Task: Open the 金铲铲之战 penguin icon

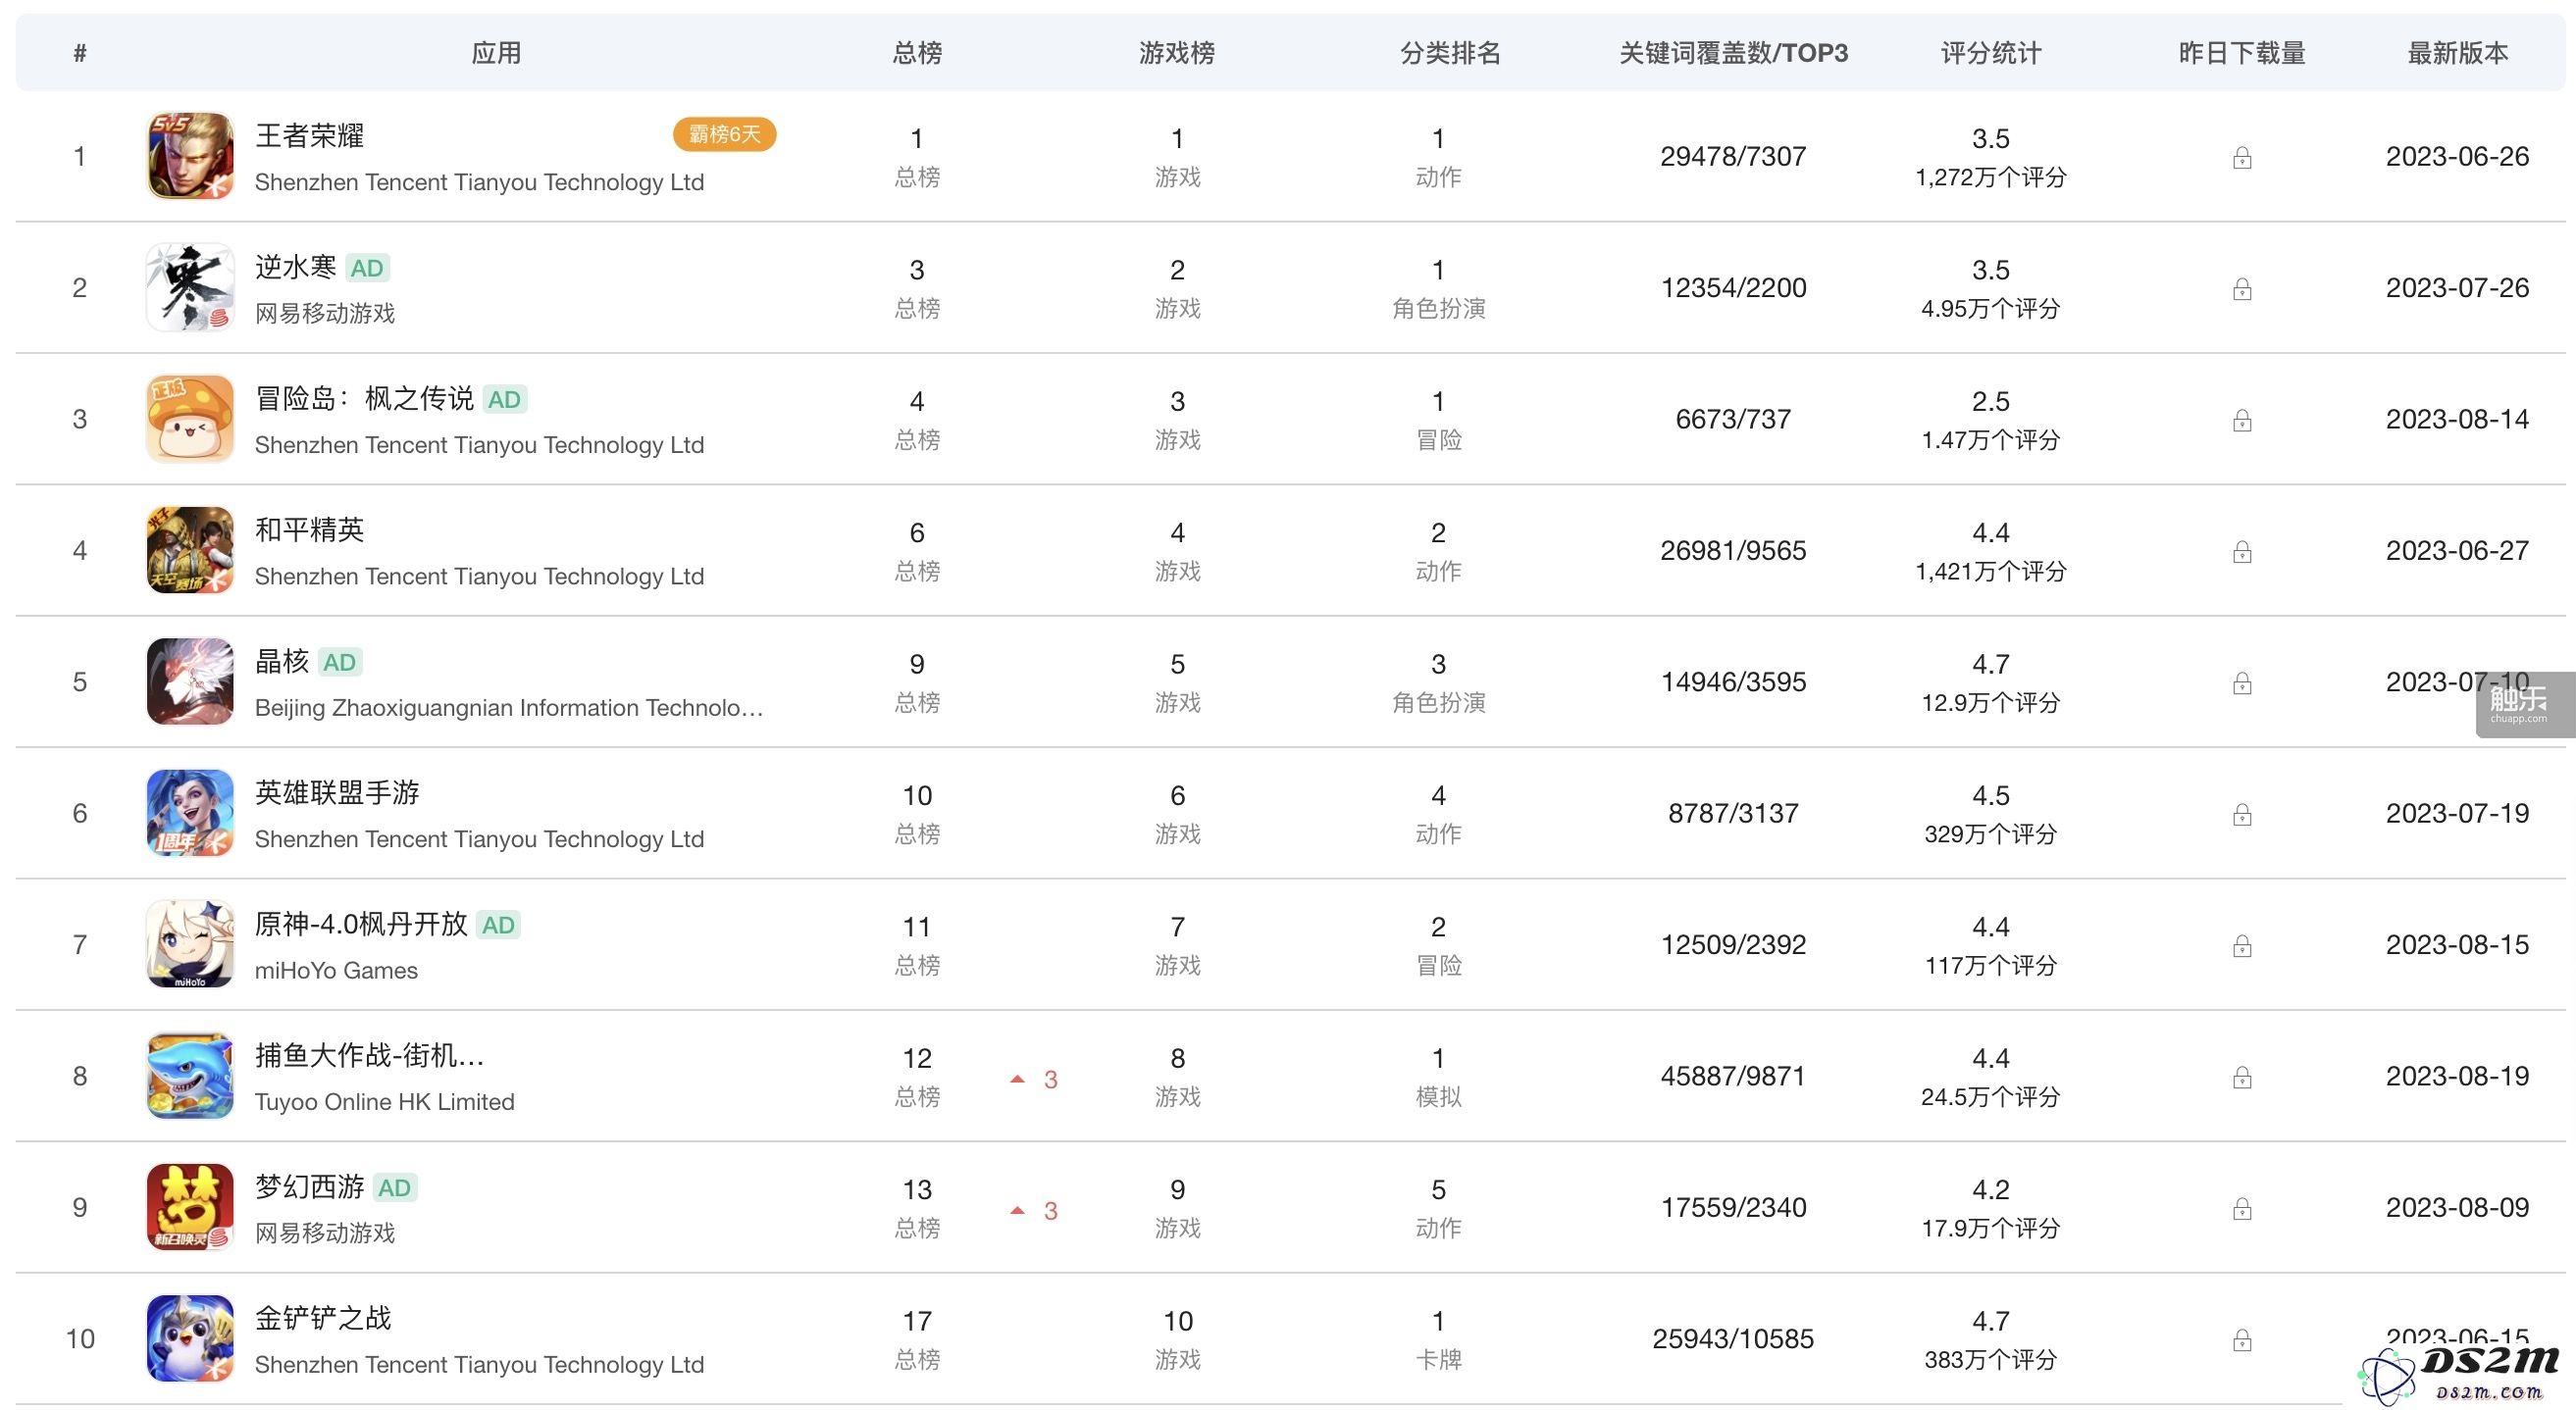Action: pos(190,1339)
